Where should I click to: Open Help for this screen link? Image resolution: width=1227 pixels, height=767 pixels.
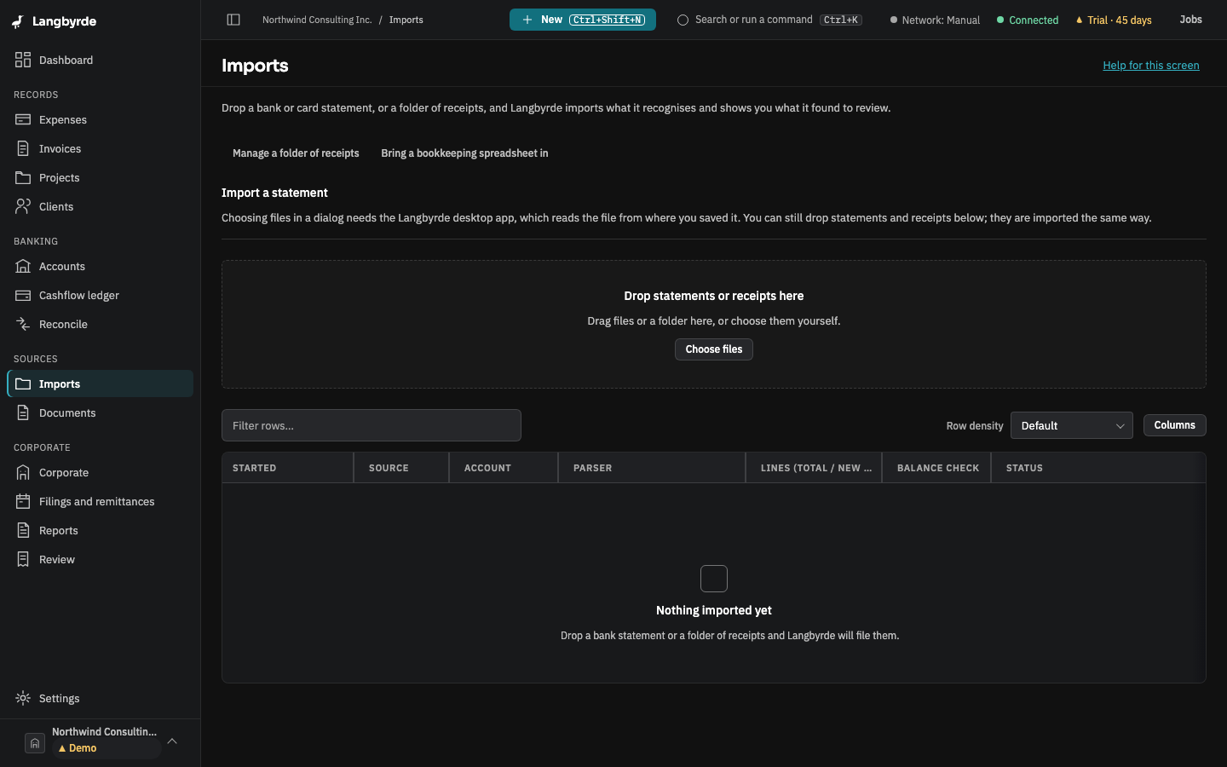point(1150,66)
